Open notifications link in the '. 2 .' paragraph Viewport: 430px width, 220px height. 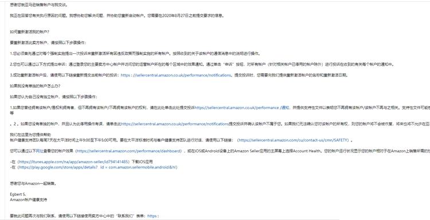pos(175,124)
